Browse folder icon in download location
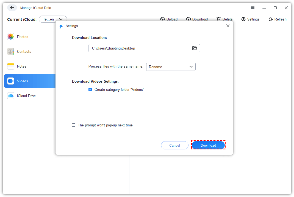 coord(195,48)
